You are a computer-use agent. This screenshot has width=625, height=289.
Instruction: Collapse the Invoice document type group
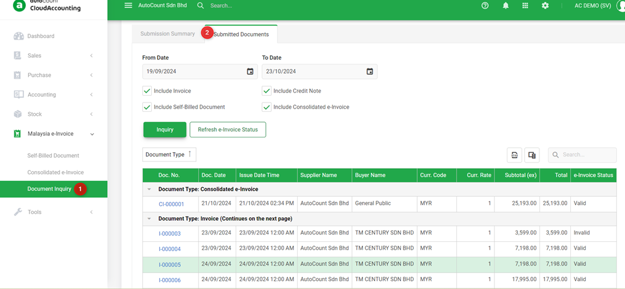pos(149,218)
